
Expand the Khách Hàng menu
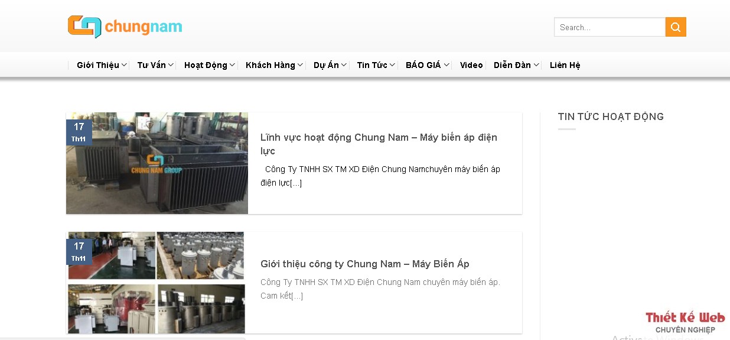[274, 65]
